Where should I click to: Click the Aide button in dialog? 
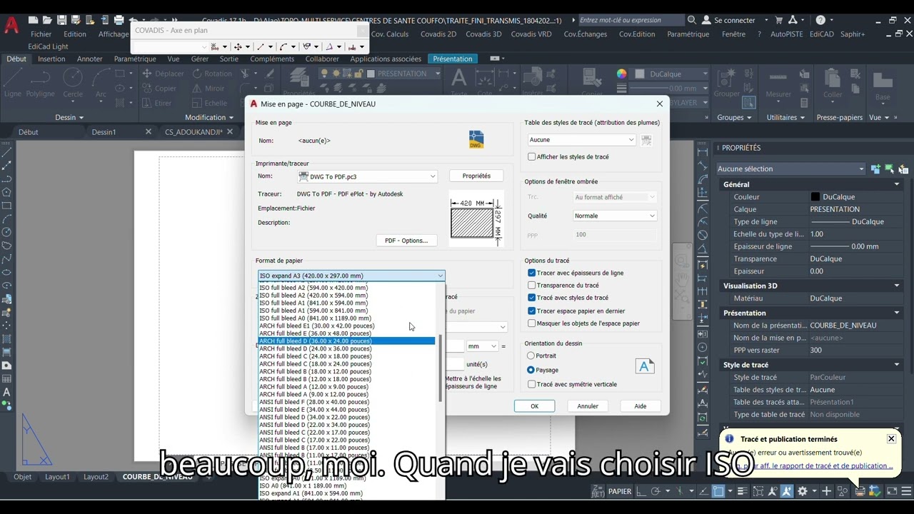point(641,406)
